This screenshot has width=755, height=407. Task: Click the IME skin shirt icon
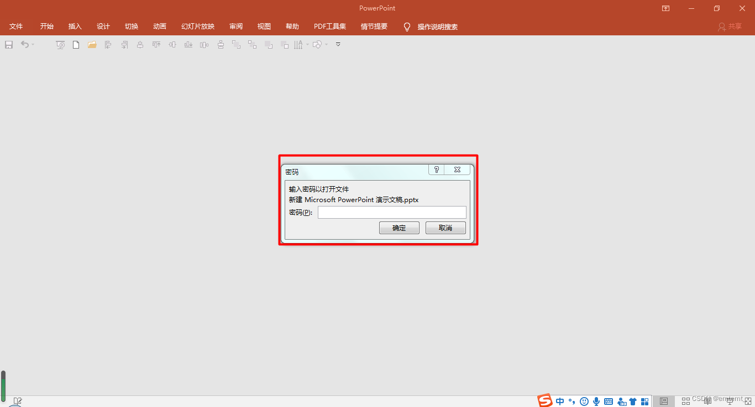[633, 401]
